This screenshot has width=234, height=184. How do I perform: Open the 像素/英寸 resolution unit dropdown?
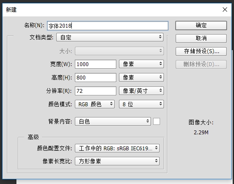pyautogui.click(x=141, y=91)
